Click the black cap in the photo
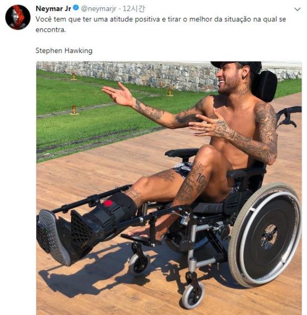 click(x=242, y=65)
